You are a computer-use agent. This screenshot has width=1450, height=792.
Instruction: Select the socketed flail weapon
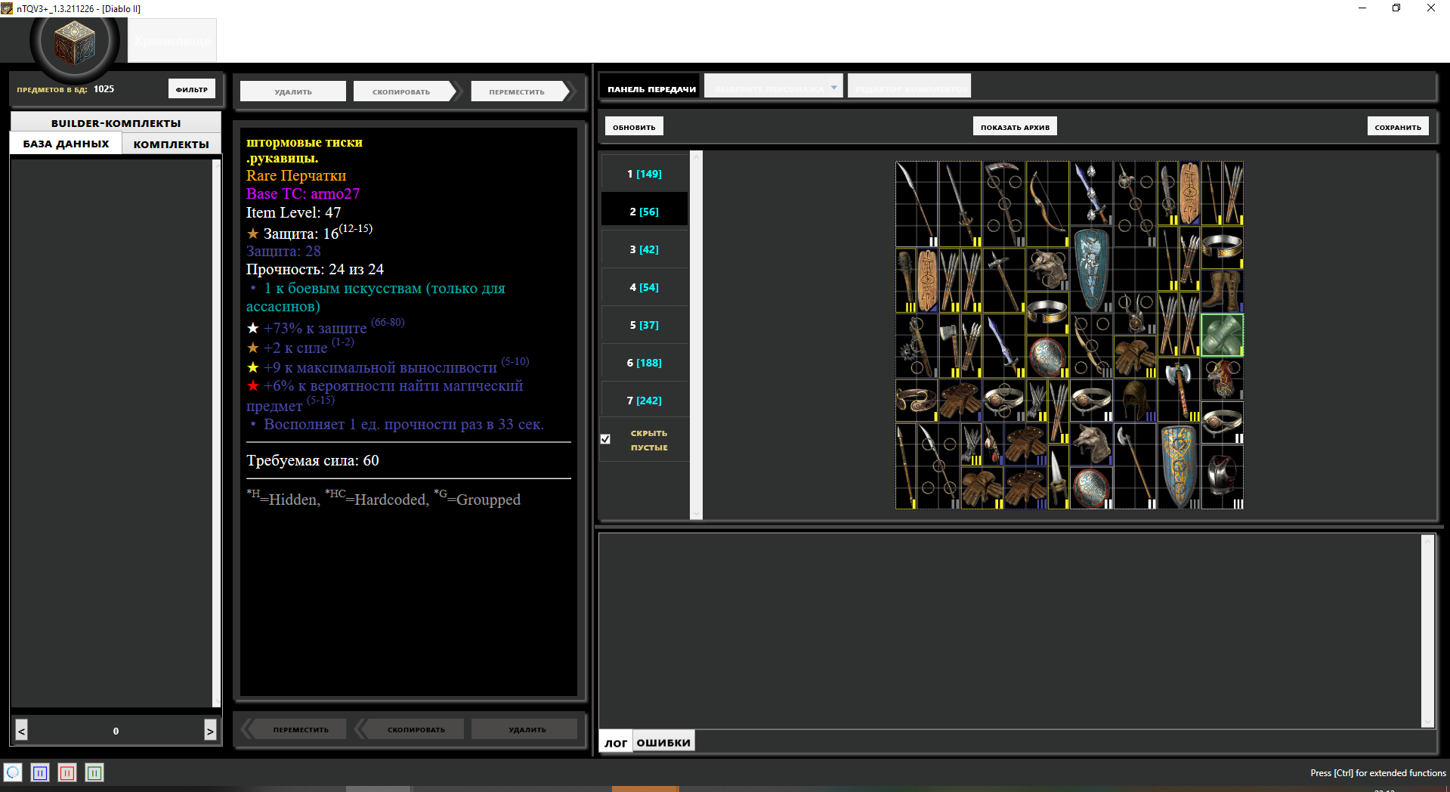[917, 346]
